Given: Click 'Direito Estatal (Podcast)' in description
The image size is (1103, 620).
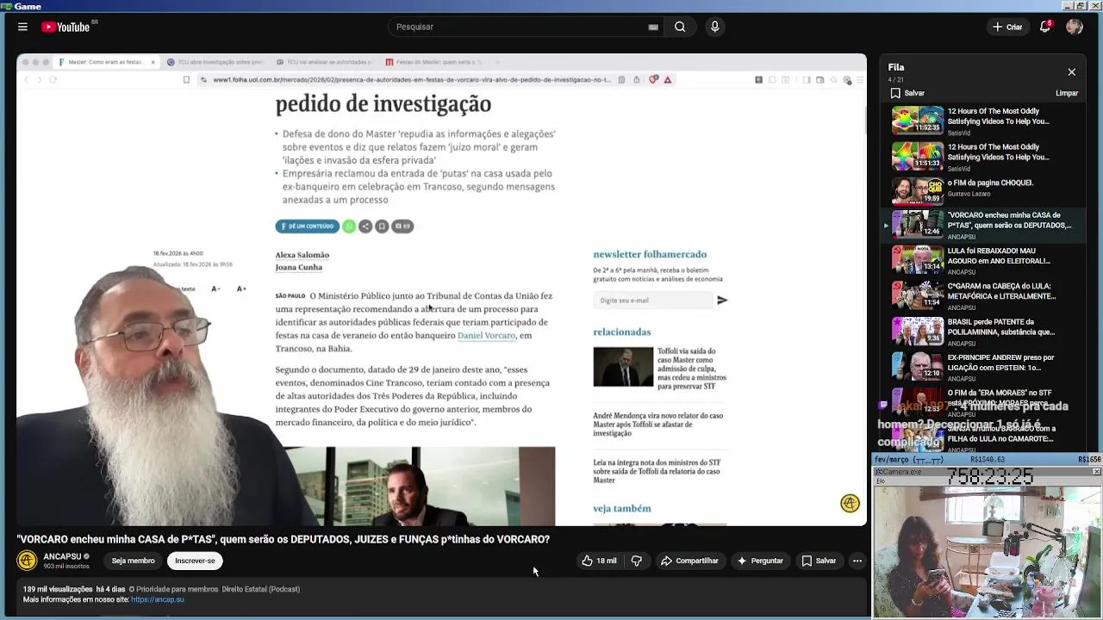Looking at the screenshot, I should [x=261, y=589].
